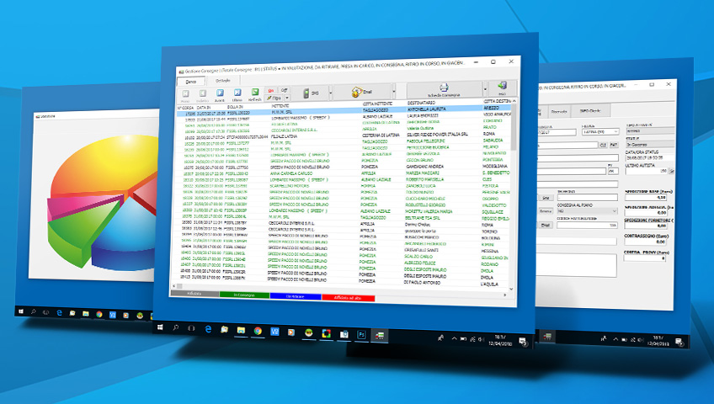Expand the dropdown beside the Riga button
The height and width of the screenshot is (404, 714).
(x=287, y=98)
